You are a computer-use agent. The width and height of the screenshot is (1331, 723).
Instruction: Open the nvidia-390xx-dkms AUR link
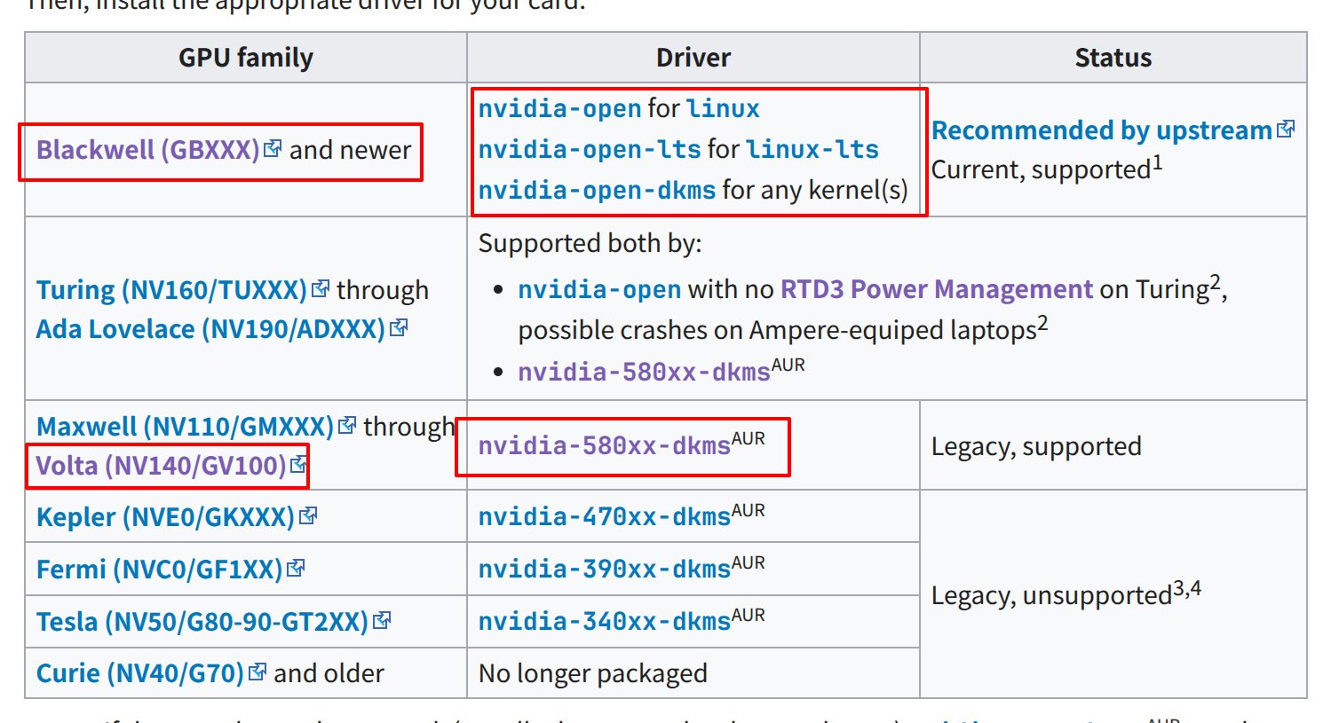coord(604,569)
